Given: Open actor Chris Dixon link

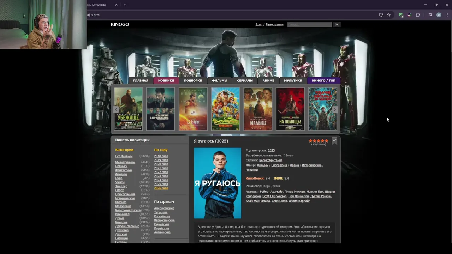Looking at the screenshot, I should [x=279, y=201].
